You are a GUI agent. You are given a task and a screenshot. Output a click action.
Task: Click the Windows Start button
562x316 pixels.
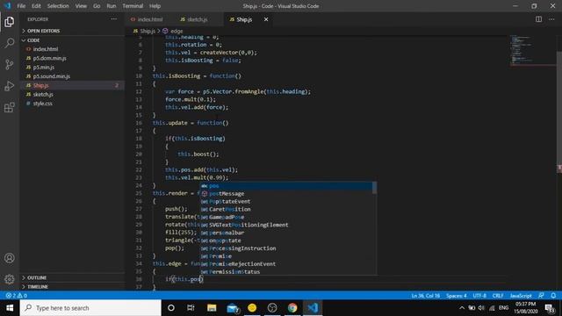coord(10,308)
